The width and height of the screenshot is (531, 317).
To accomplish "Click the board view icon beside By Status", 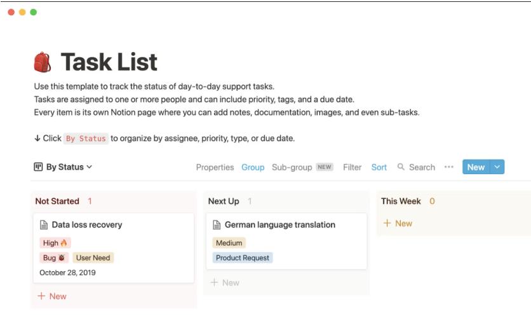I will pyautogui.click(x=38, y=167).
